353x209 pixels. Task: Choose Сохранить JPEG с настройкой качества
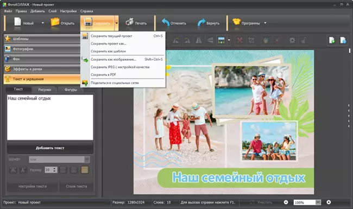pyautogui.click(x=123, y=67)
